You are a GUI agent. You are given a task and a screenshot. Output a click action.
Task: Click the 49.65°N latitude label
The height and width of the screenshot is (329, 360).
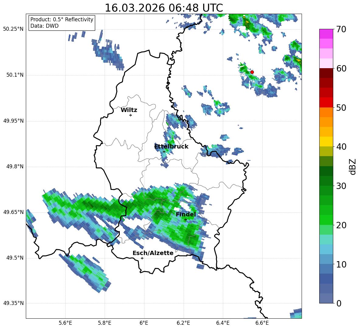13,212
